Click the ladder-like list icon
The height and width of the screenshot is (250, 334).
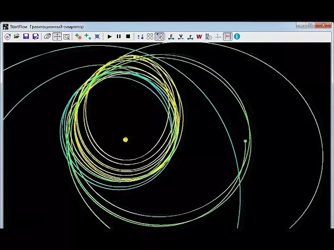coord(208,36)
